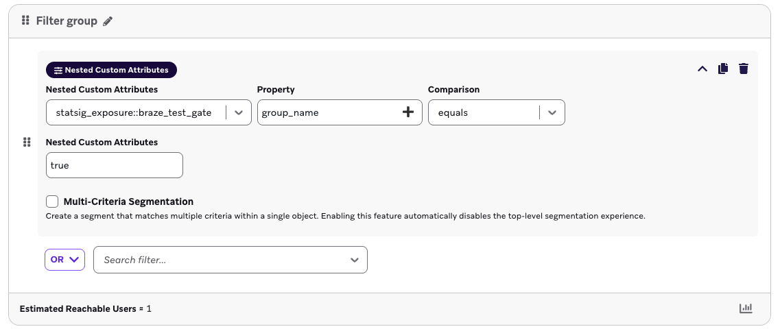Click the group_name property field

326,112
